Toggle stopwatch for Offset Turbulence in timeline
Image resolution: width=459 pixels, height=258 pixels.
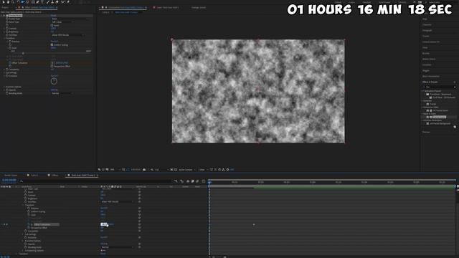tap(29, 224)
